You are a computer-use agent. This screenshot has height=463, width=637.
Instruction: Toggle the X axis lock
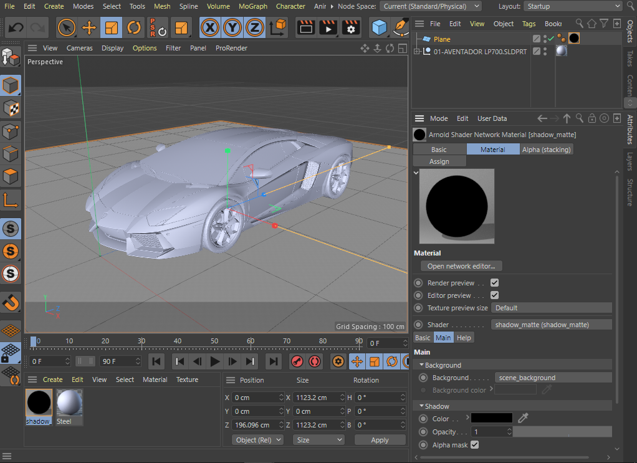pyautogui.click(x=211, y=28)
